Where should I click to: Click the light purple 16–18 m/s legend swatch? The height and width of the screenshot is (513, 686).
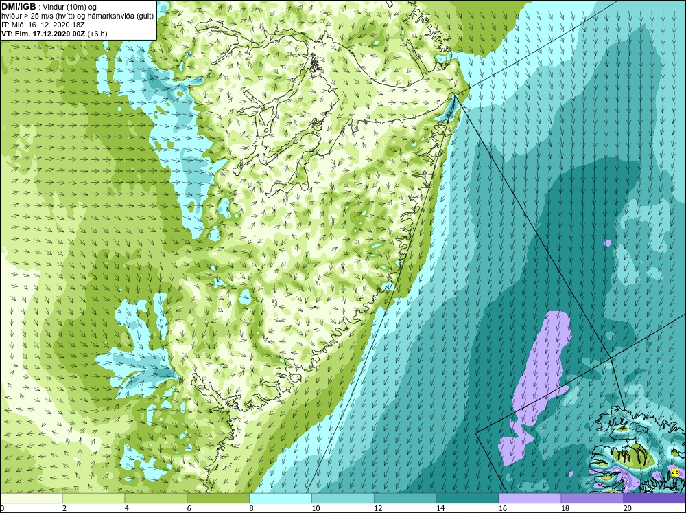(x=530, y=498)
